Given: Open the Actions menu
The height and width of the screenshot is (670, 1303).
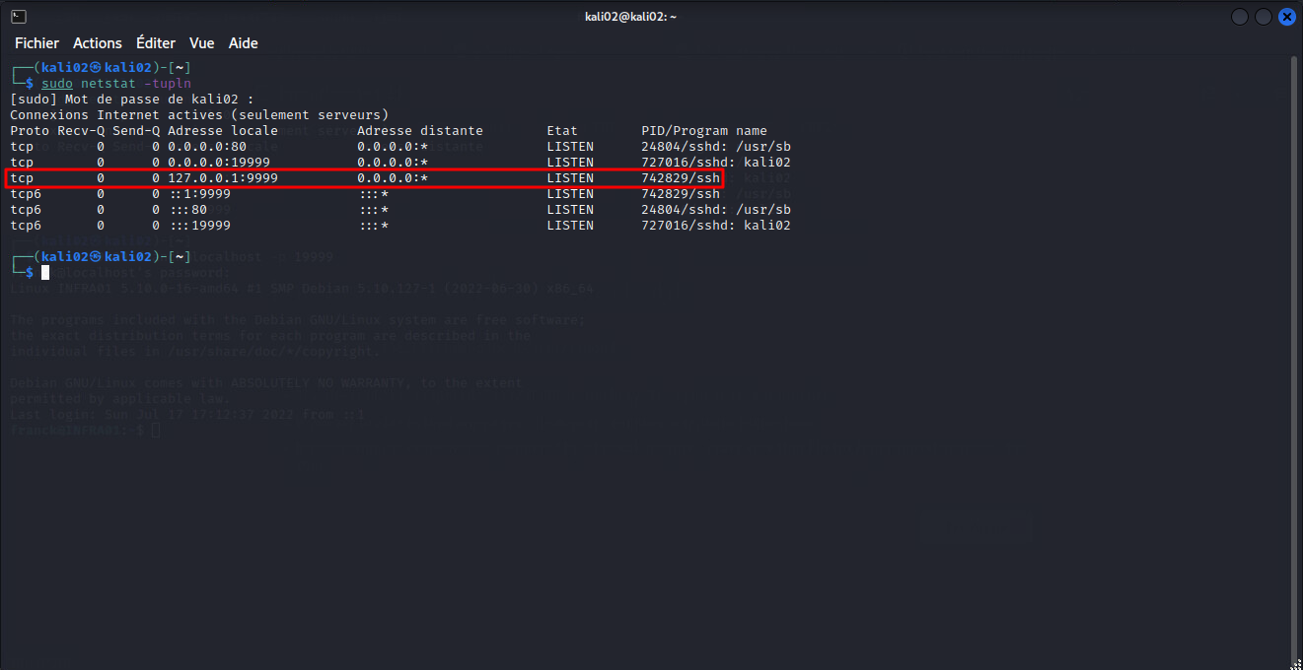Looking at the screenshot, I should tap(98, 43).
